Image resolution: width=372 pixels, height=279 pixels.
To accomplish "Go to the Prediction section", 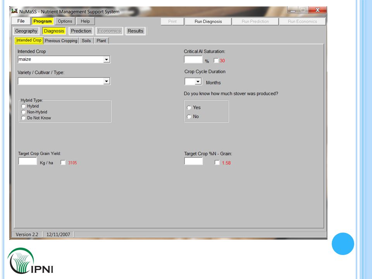I will pos(81,31).
